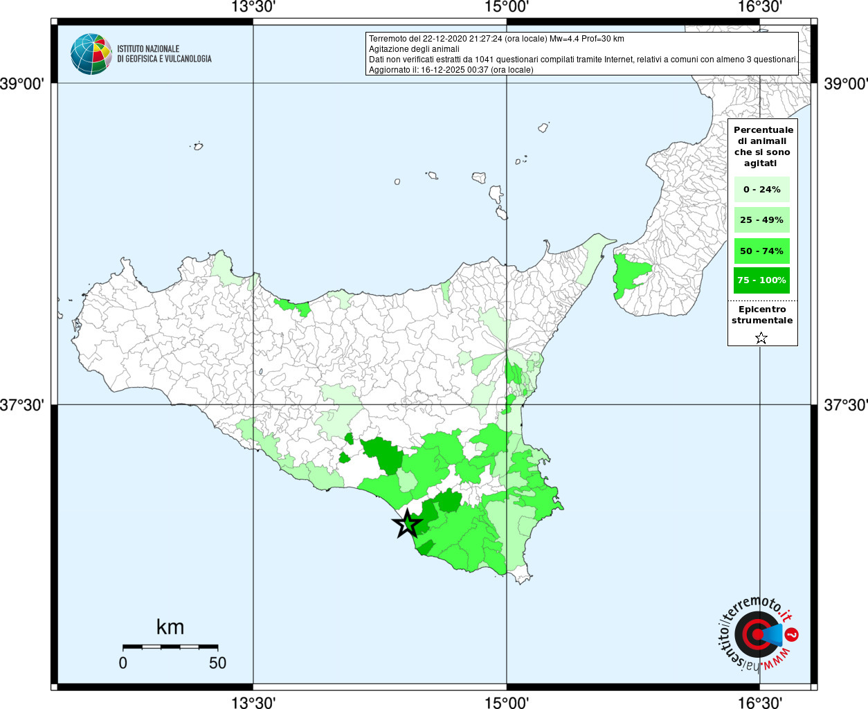Click the haisentitoilterremoto.it logo
Image resolution: width=868 pixels, height=709 pixels.
coord(758,634)
